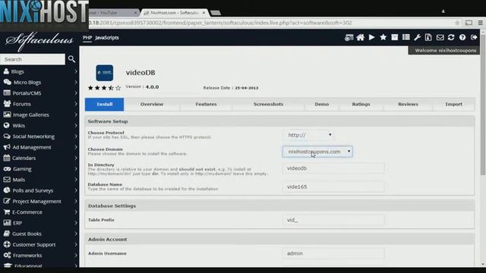The image size is (486, 273).
Task: Switch to the Demo tab
Action: [322, 105]
